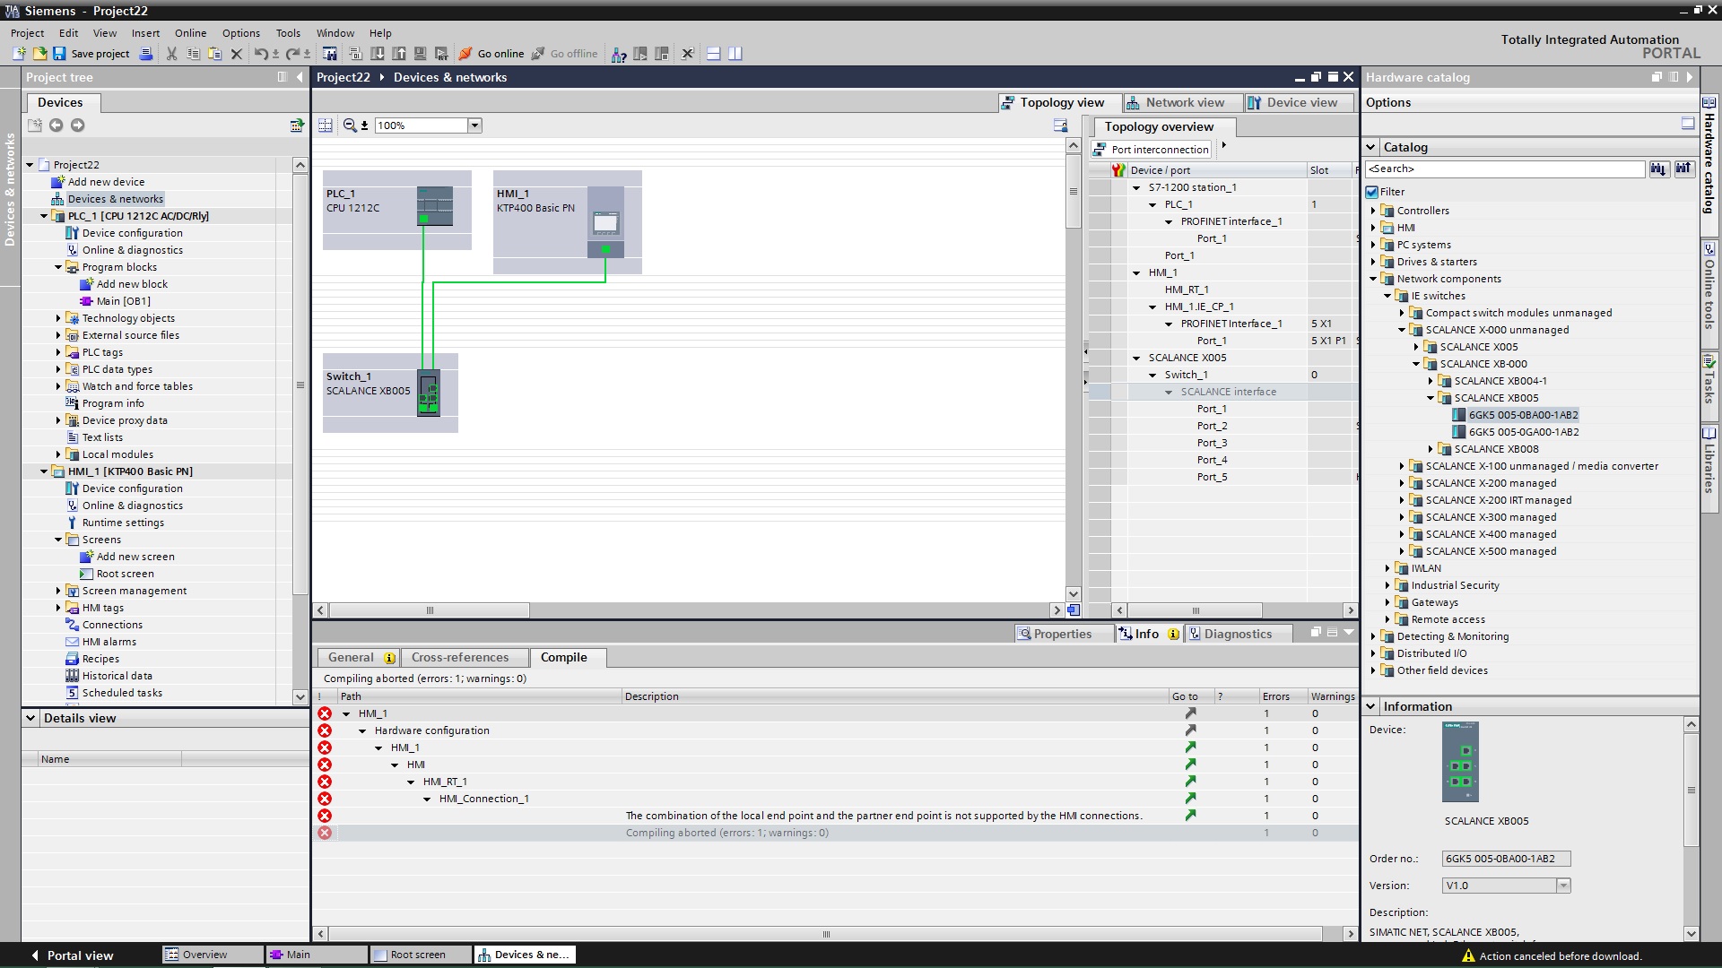
Task: Collapse the Screens folder under HMI_1
Action: tap(58, 540)
